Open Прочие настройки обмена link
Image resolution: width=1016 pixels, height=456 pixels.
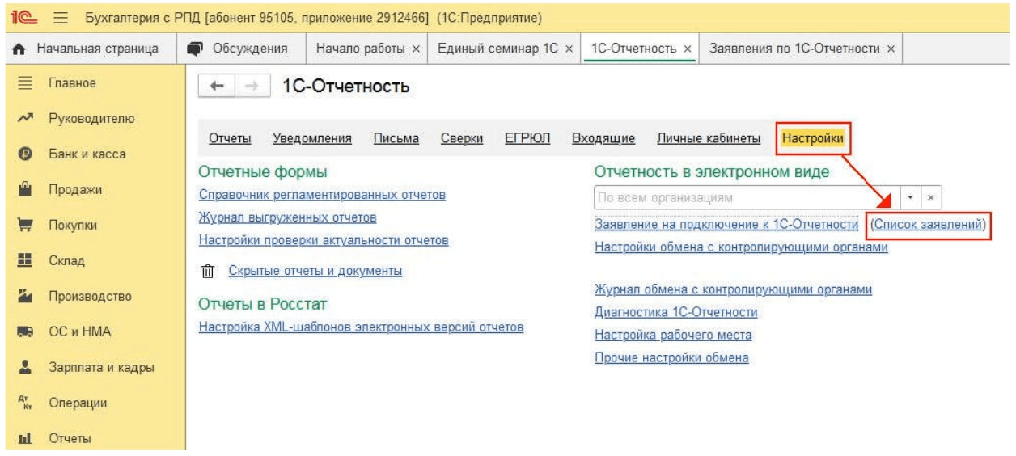[x=671, y=357]
